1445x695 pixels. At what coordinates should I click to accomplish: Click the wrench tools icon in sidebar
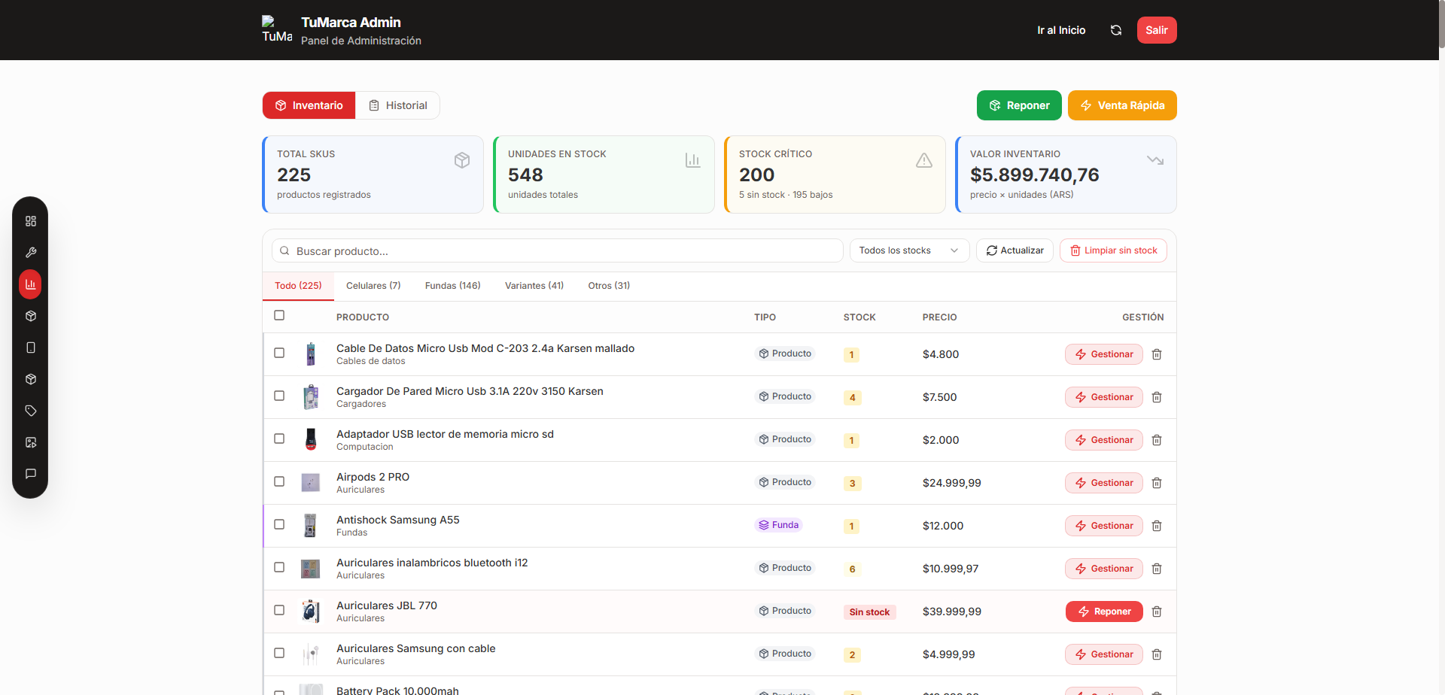31,253
